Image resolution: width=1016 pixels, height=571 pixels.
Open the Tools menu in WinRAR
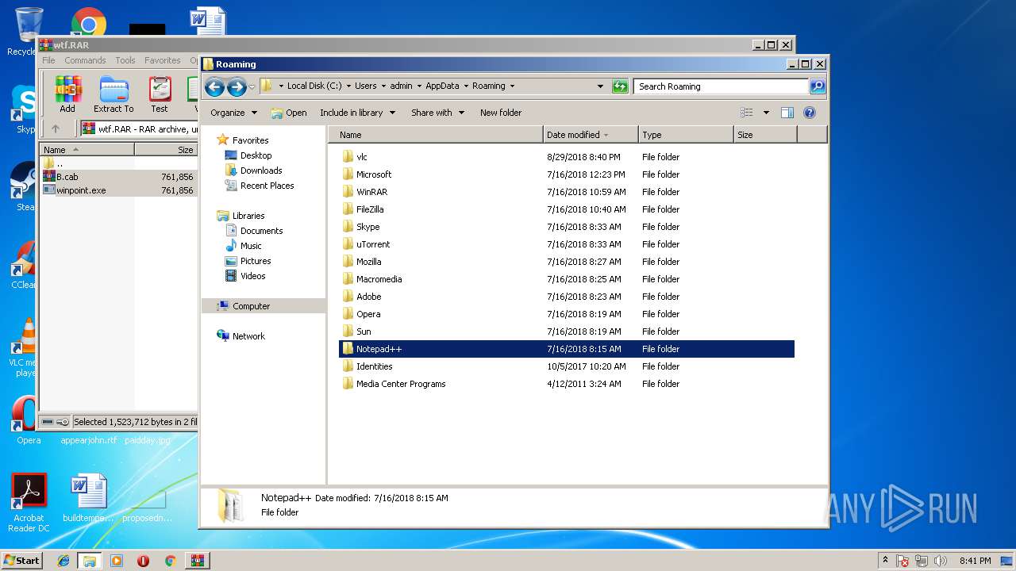pyautogui.click(x=125, y=60)
